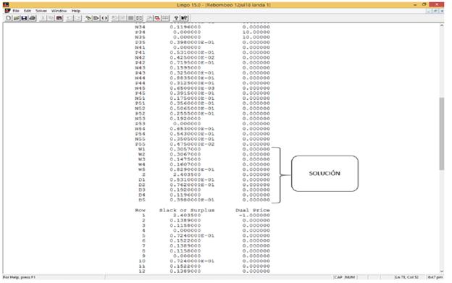The image size is (452, 283).
Task: Paste from clipboard with the Paste icon
Action: 59,18
